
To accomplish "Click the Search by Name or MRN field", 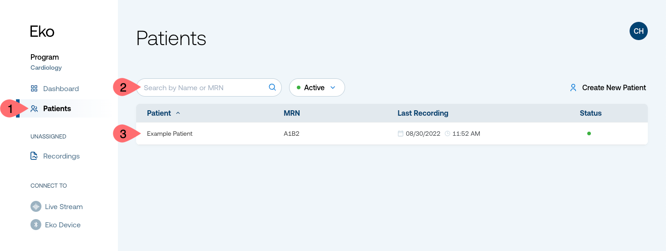I will [209, 87].
